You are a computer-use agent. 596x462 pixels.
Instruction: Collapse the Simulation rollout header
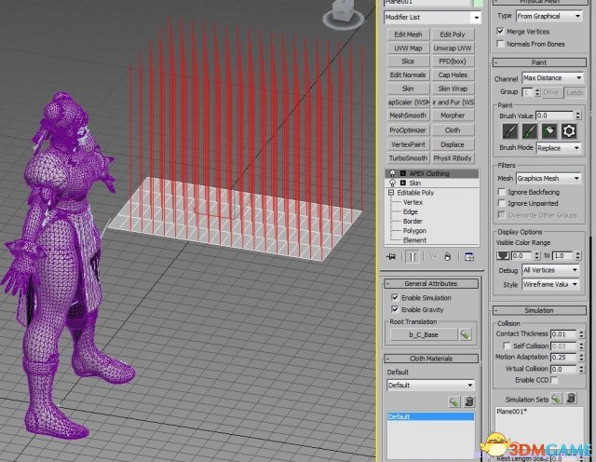pyautogui.click(x=539, y=310)
